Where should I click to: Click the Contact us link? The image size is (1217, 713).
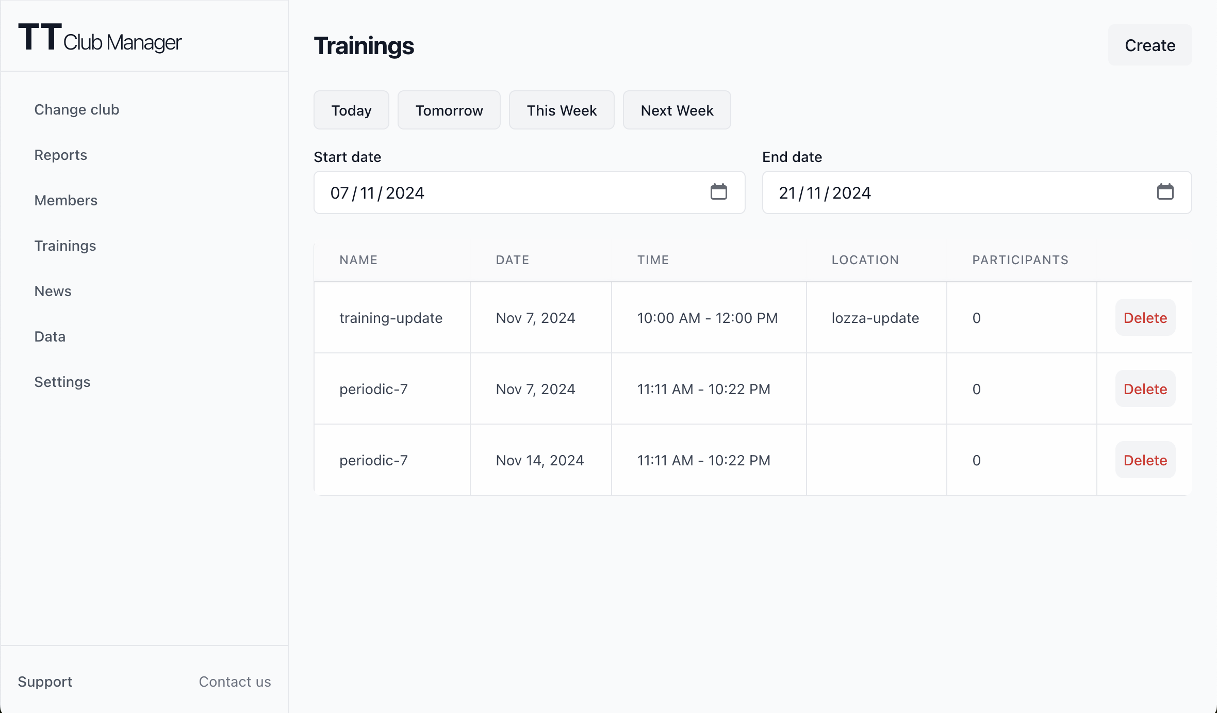click(235, 682)
